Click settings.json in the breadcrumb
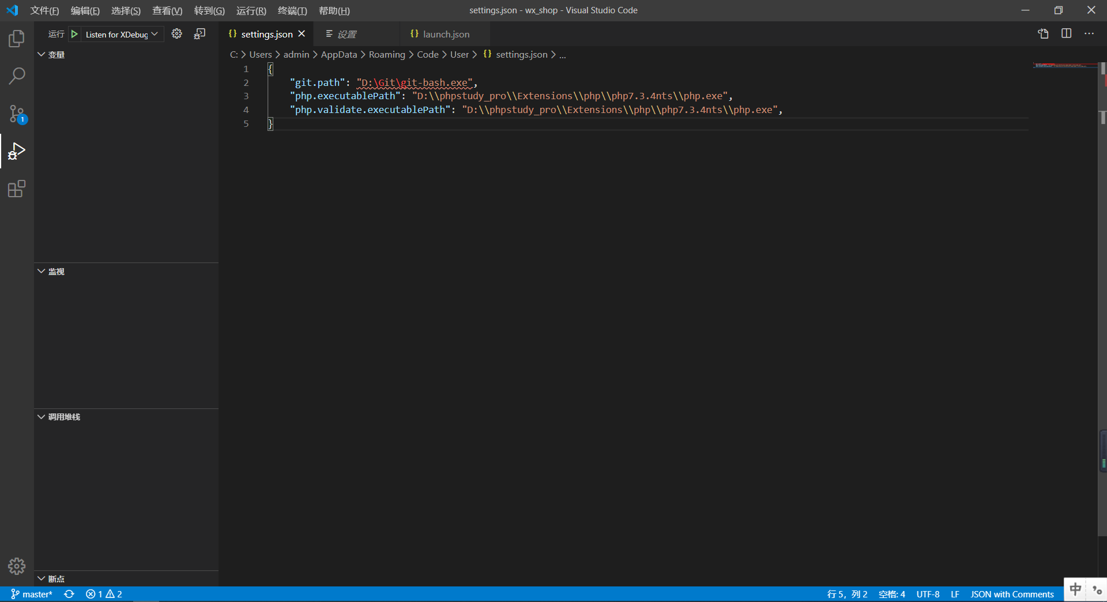 pos(522,55)
